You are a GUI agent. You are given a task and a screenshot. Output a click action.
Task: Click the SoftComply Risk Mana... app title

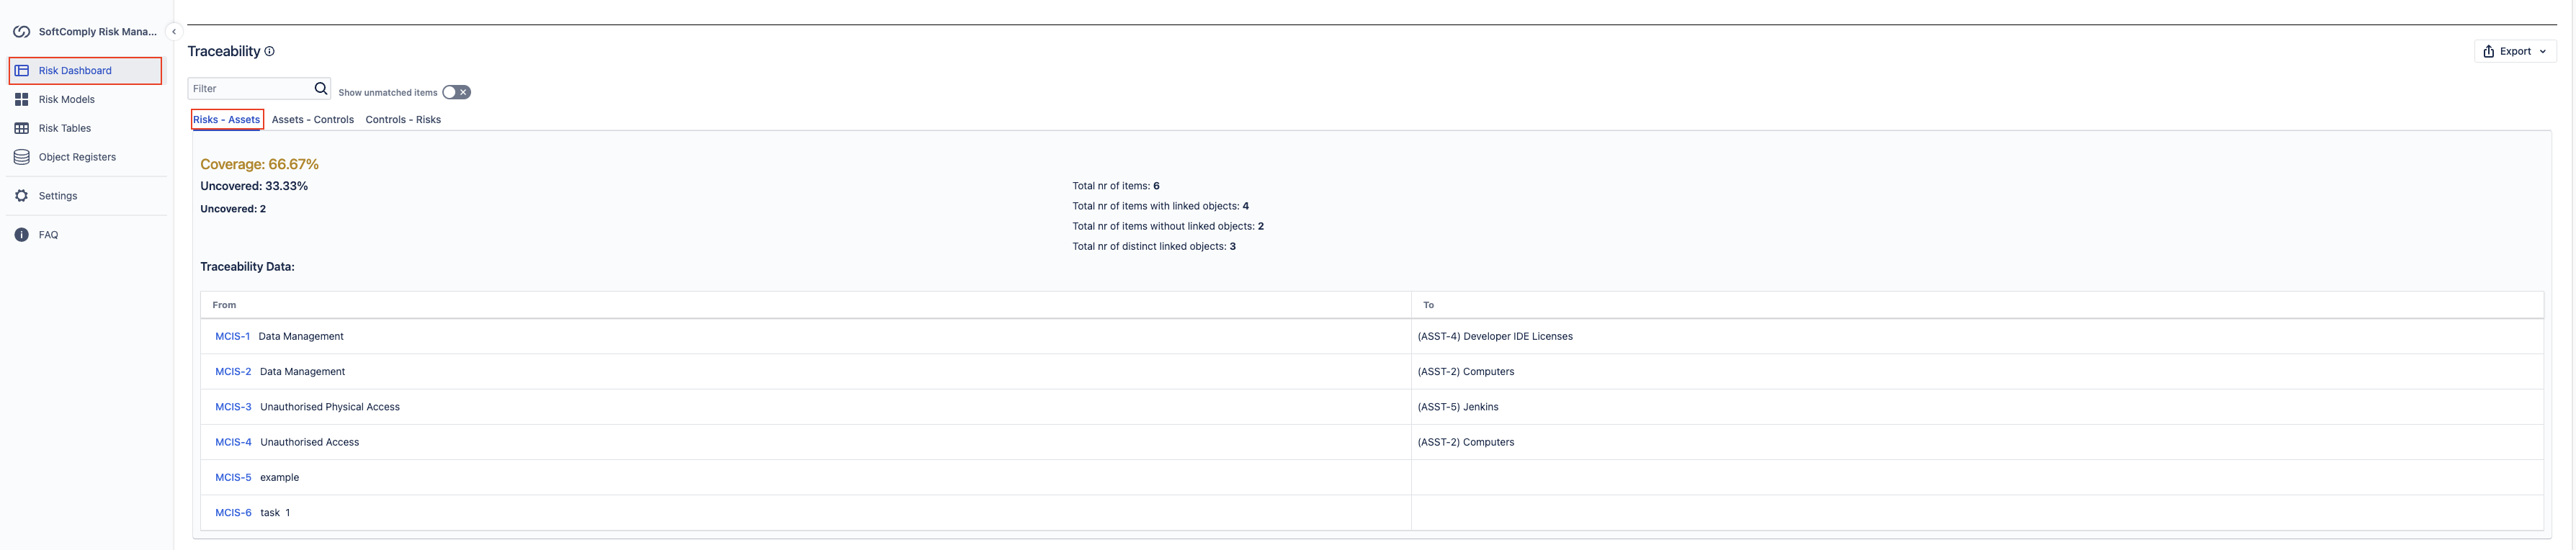(98, 32)
